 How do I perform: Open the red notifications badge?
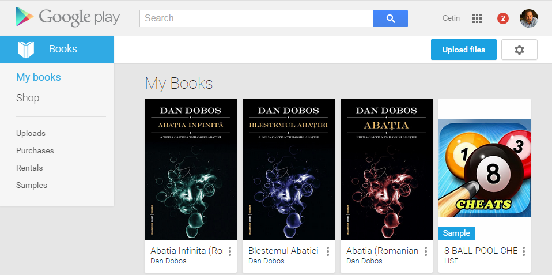click(502, 18)
